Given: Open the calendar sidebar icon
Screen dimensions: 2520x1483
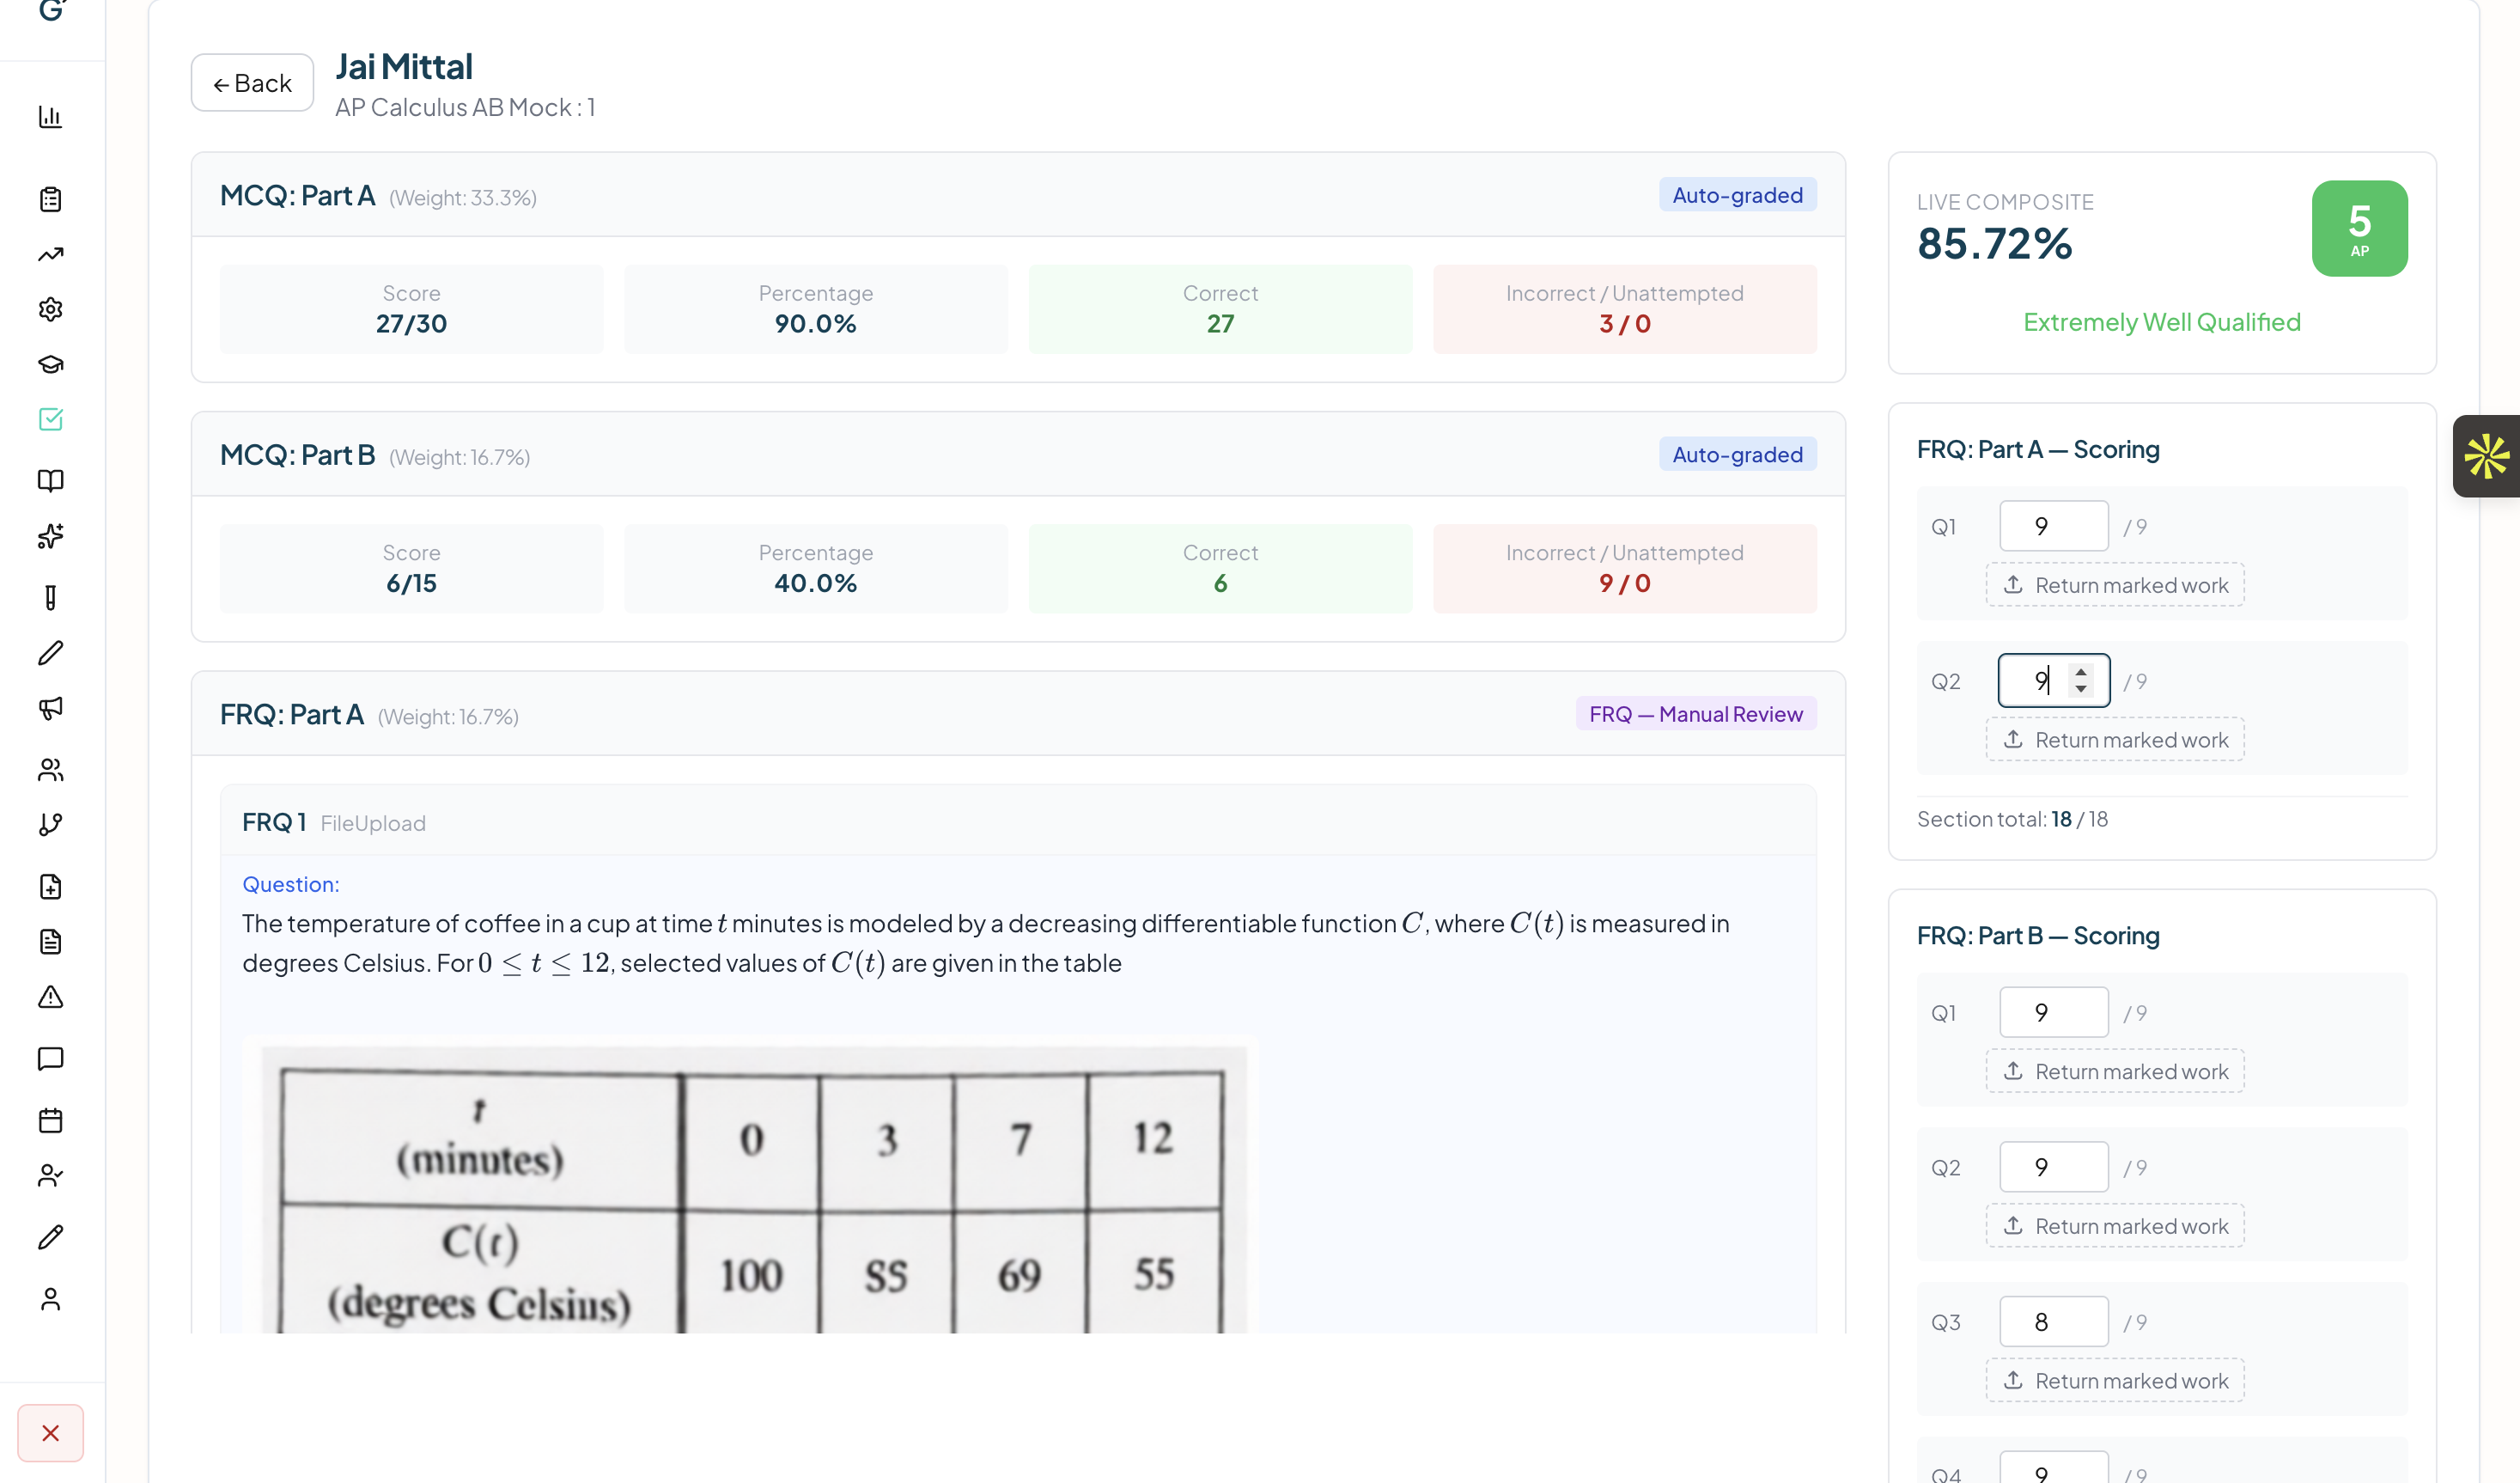Looking at the screenshot, I should [50, 1120].
